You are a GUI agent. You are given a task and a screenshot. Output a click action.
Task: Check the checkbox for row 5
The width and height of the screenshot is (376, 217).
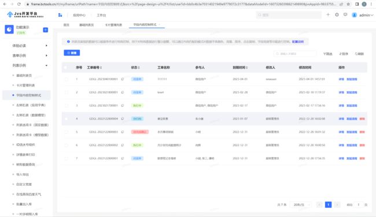(x=66, y=132)
